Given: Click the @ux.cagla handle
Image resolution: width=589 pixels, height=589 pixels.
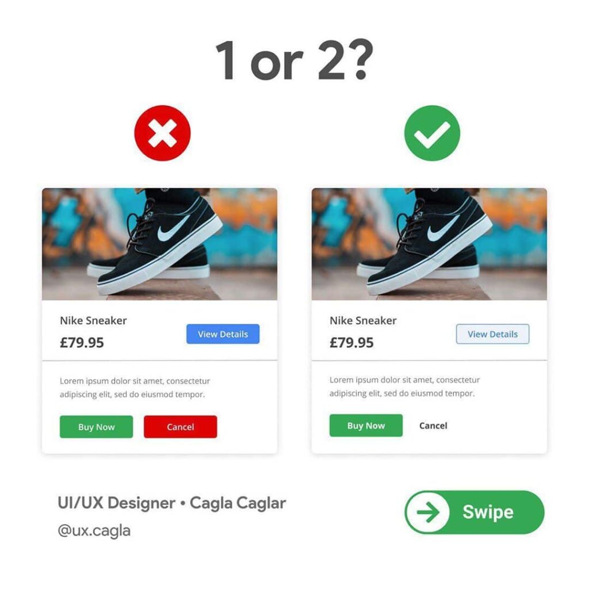Looking at the screenshot, I should coord(94,531).
